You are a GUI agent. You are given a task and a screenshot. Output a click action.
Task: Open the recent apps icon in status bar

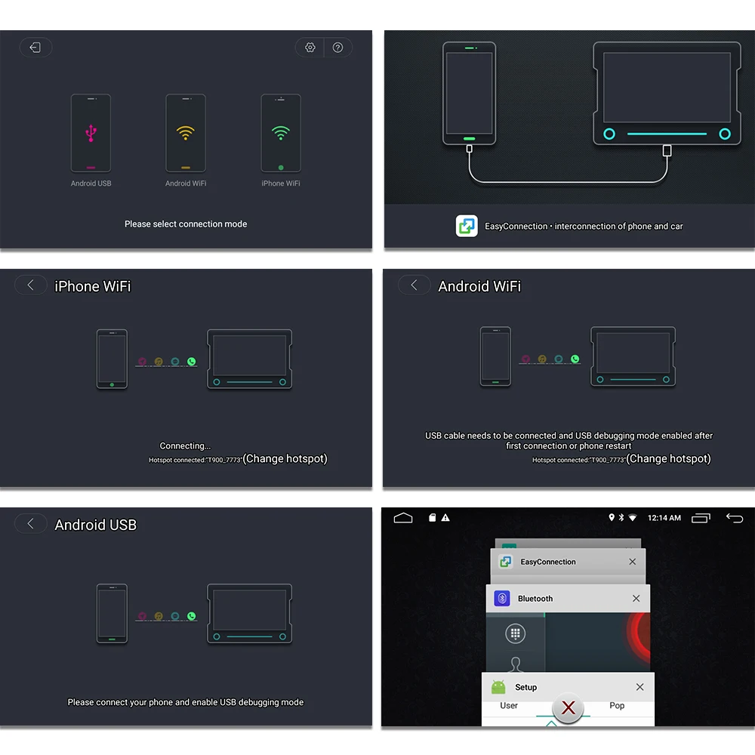(701, 518)
